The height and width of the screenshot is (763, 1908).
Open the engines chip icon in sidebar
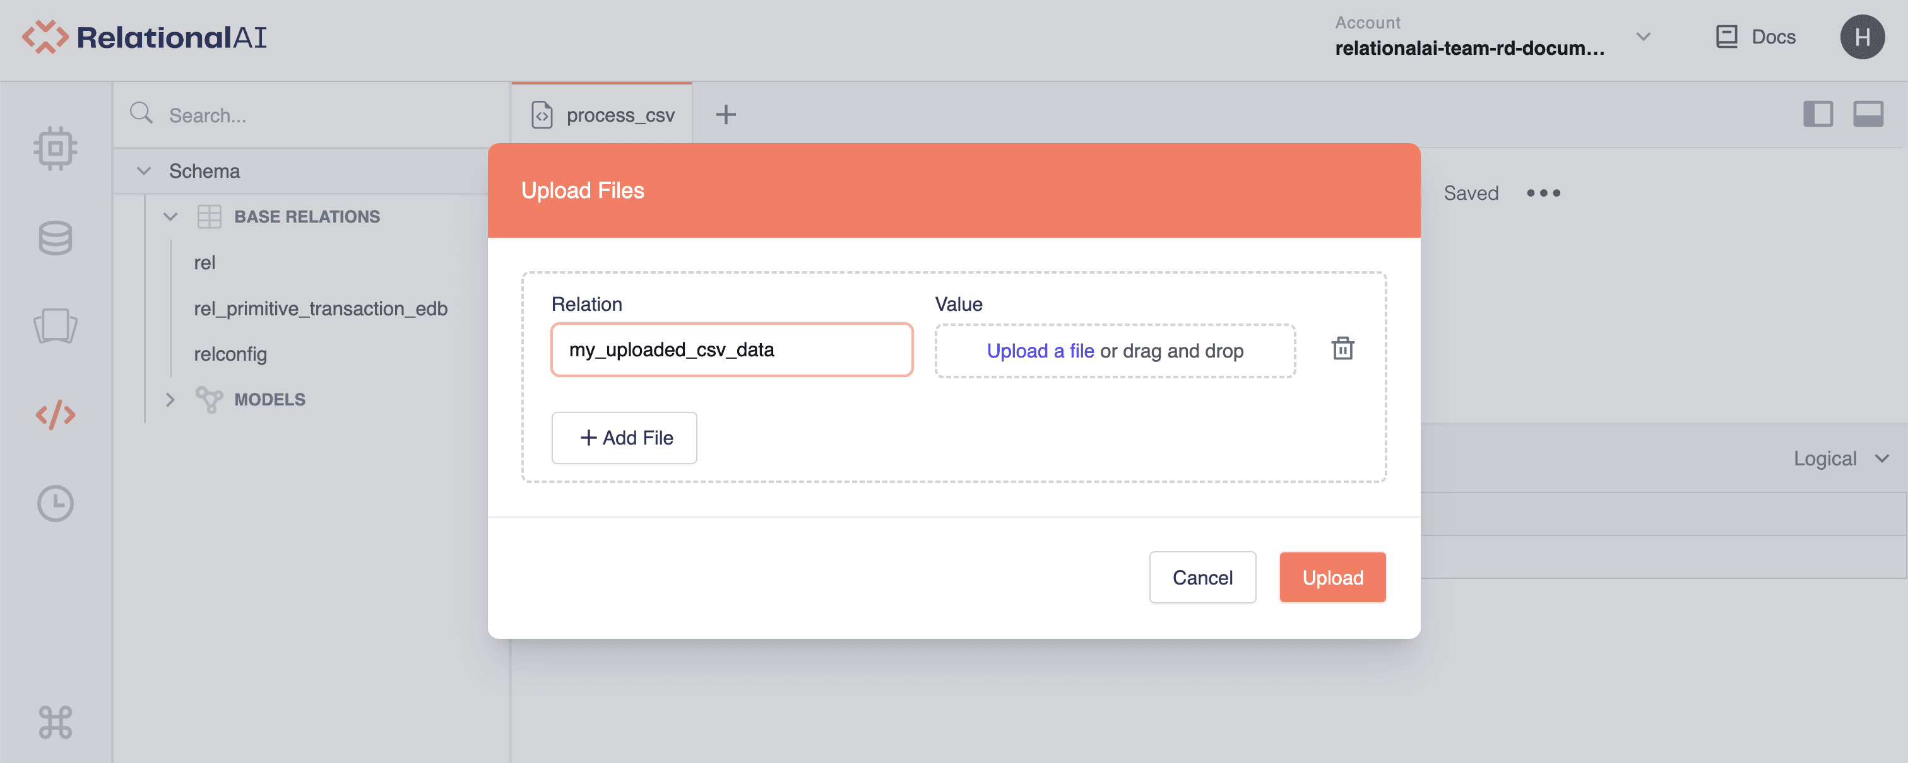click(56, 148)
